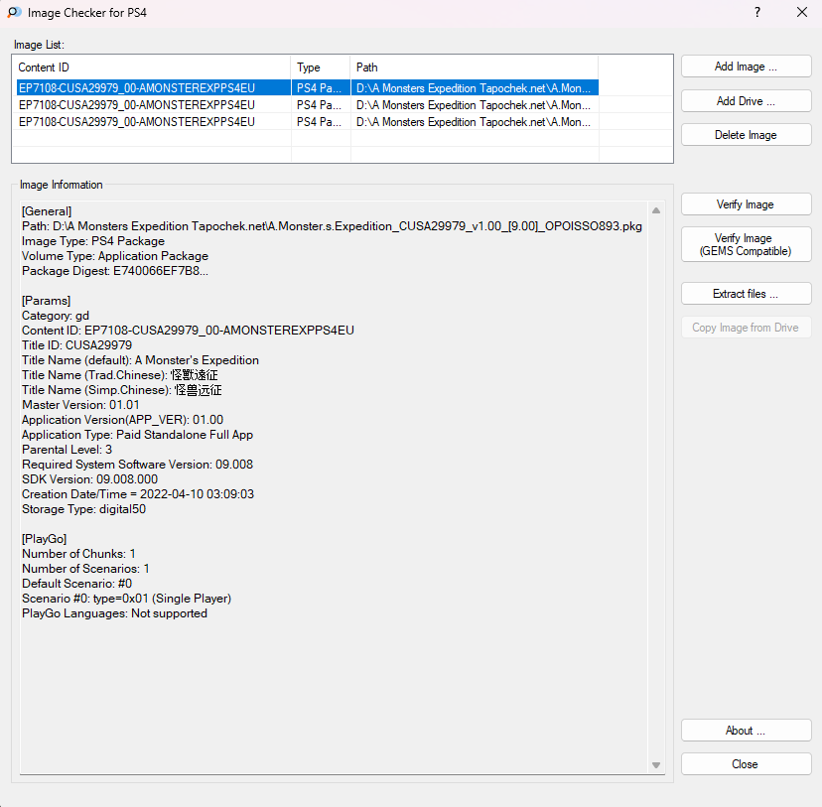Open context help with the question mark button
The height and width of the screenshot is (807, 822).
tap(757, 12)
